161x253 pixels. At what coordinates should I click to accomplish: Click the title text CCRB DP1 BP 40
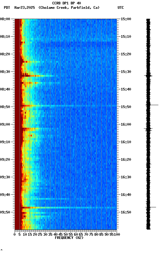click(x=66, y=3)
